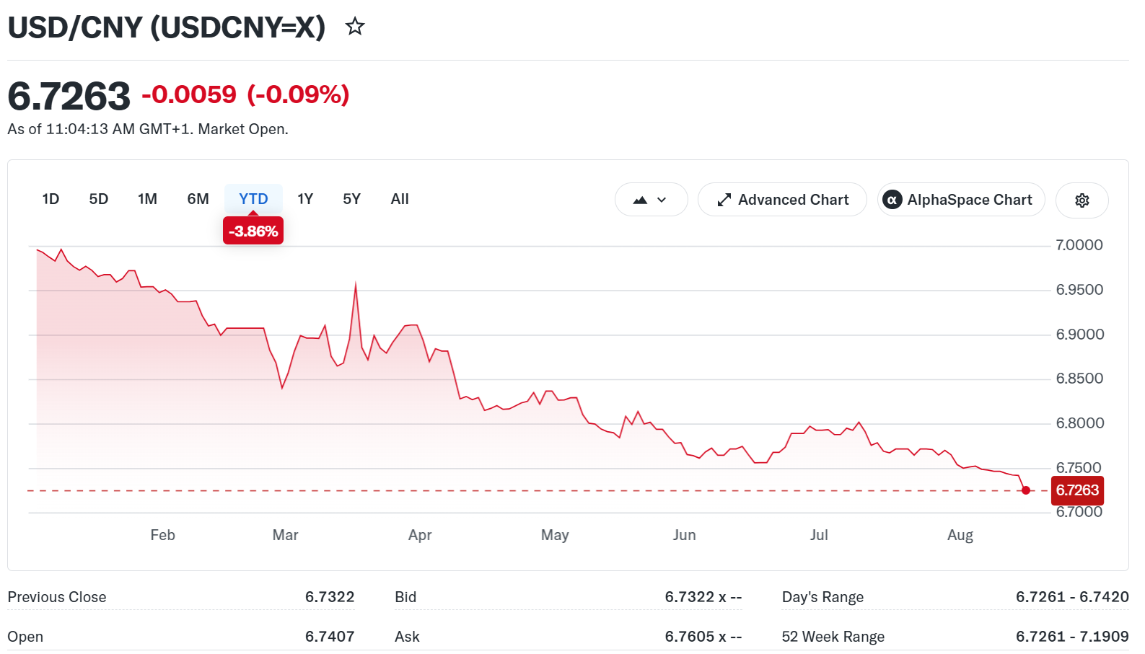
Task: Click the -3.86% YTD change badge
Action: (x=253, y=231)
